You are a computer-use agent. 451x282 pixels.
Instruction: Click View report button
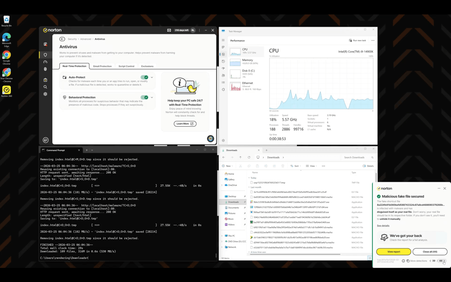tap(393, 252)
